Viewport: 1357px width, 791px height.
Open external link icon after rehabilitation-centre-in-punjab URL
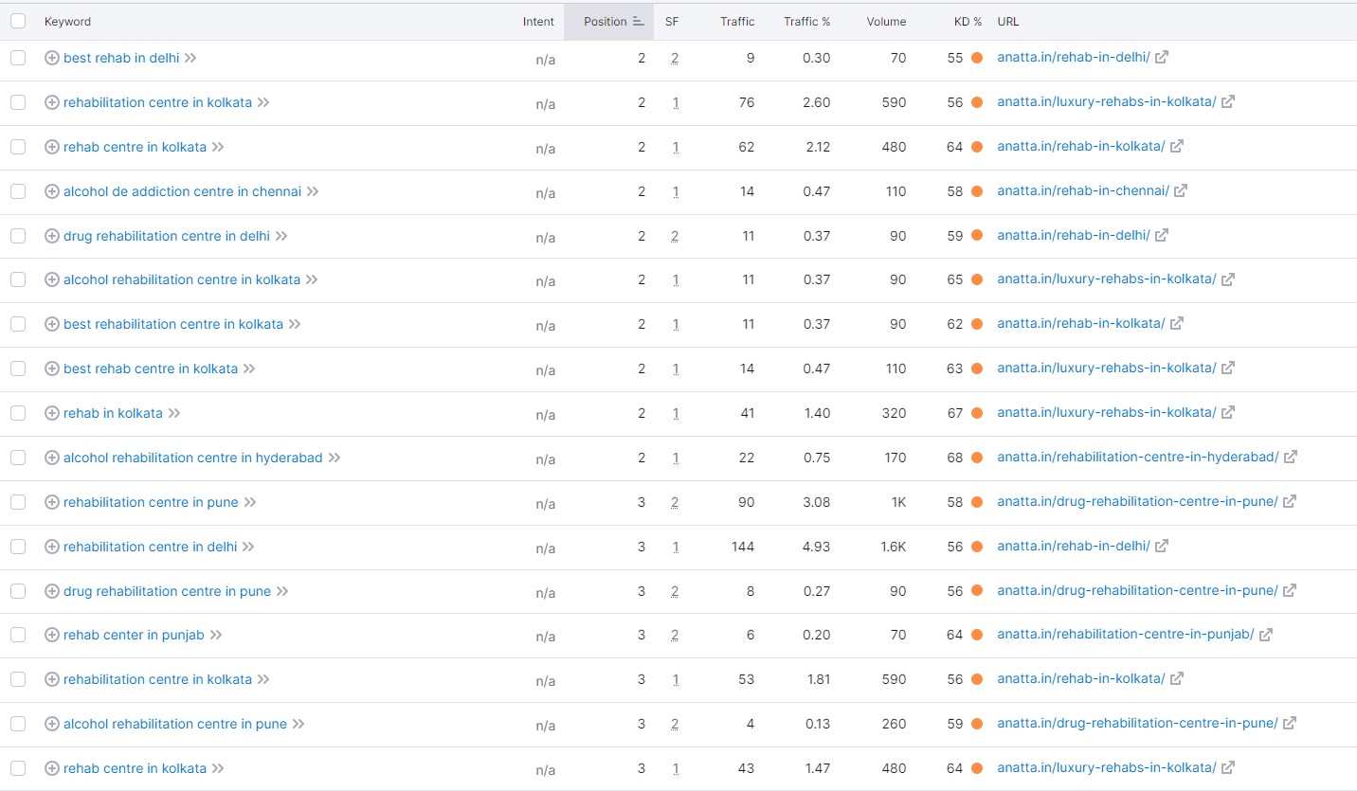click(x=1266, y=634)
